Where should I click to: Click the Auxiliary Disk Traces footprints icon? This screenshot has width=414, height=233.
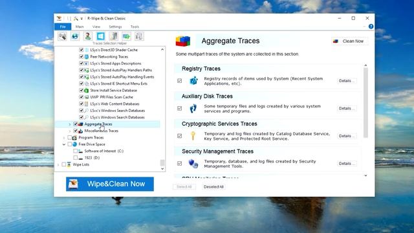(x=193, y=108)
